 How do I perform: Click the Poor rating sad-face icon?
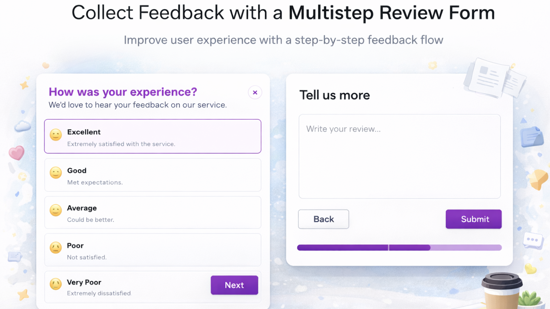point(55,248)
